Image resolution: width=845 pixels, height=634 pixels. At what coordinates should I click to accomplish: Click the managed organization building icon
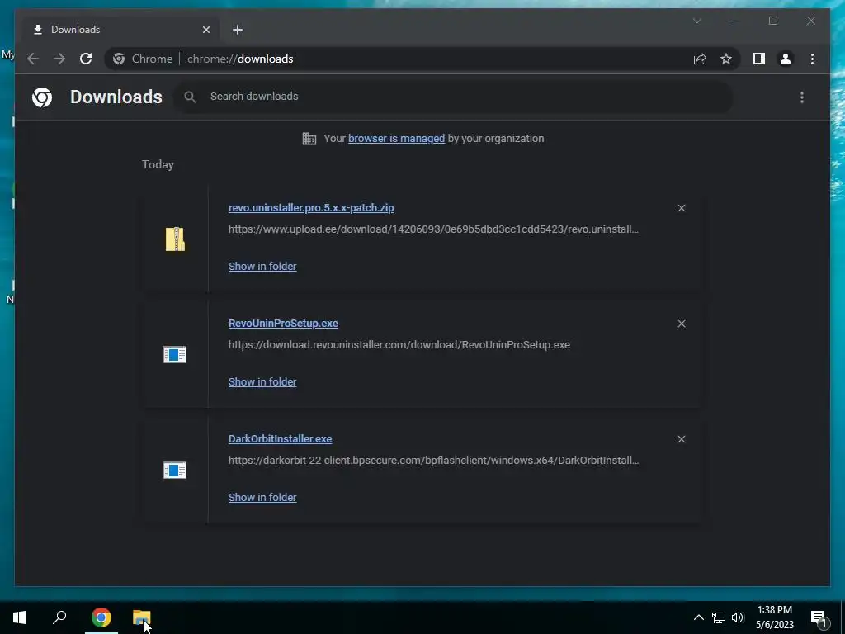point(309,139)
